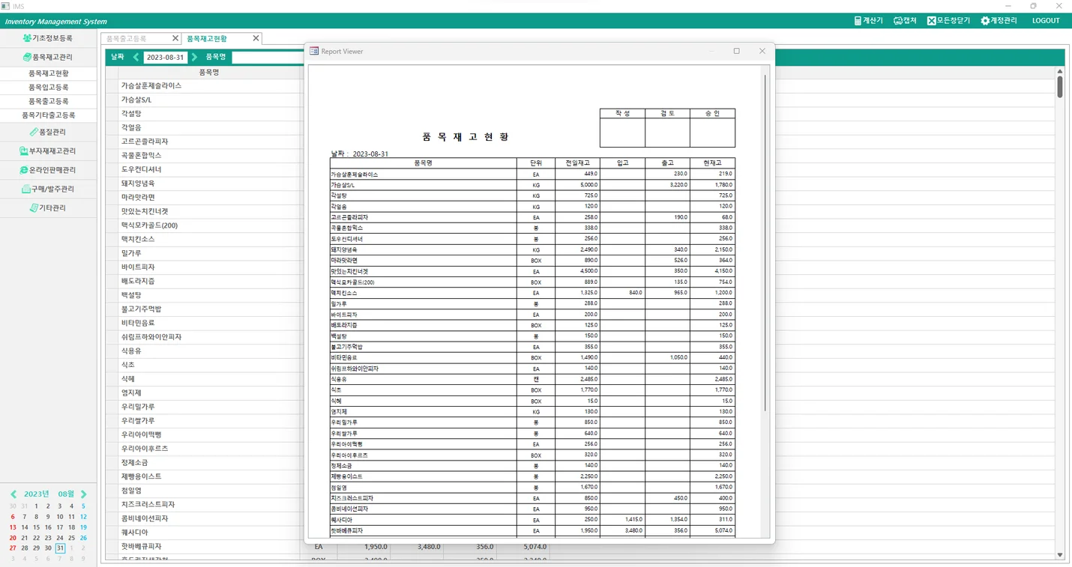The height and width of the screenshot is (567, 1072).
Task: Click the 승인 approval box header in report
Action: 712,113
